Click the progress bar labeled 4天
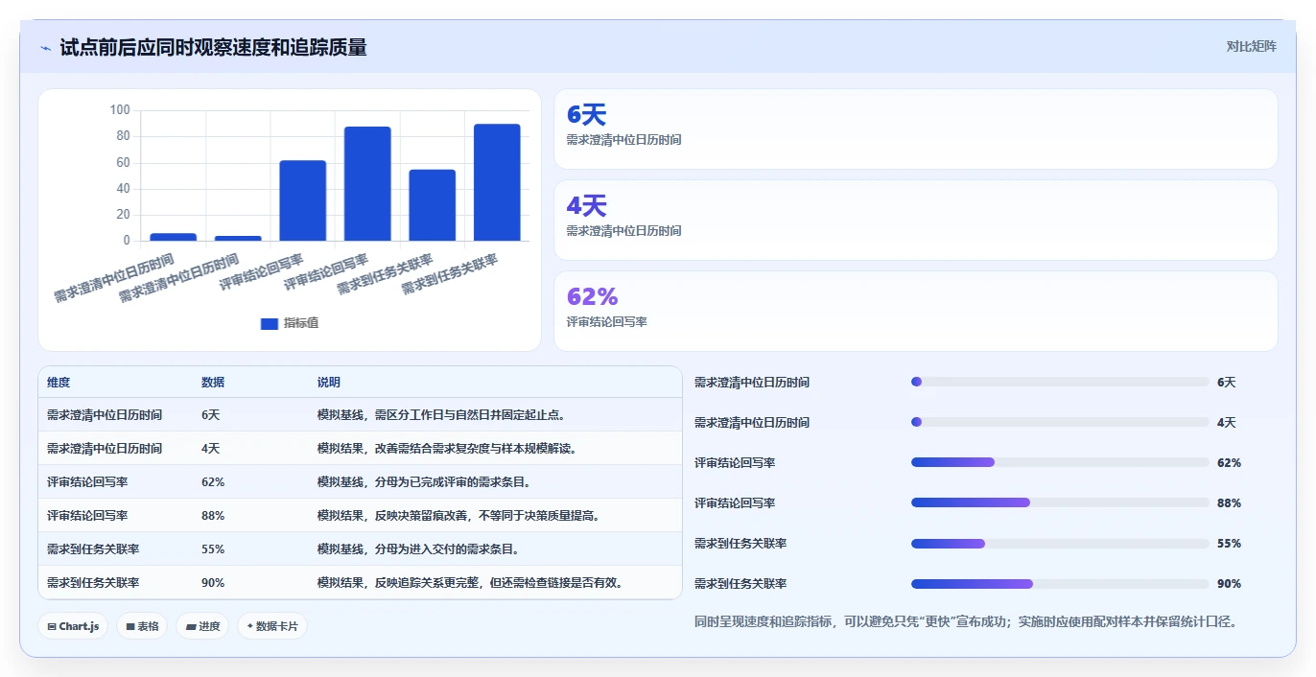Screen dimensions: 1316x677 coord(1060,422)
